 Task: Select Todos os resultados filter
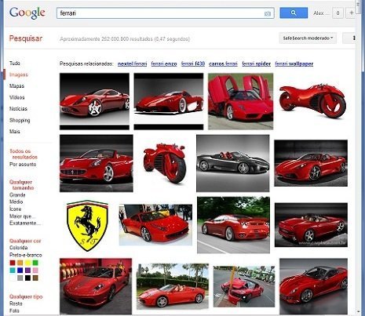coord(24,154)
